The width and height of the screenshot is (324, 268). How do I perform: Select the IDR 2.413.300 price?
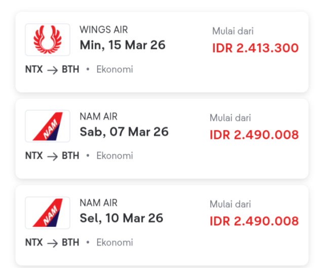(255, 49)
